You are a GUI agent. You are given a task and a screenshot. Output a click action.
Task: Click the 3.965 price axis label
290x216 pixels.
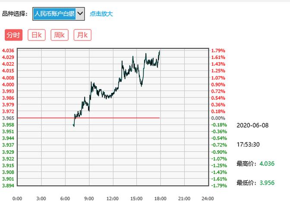click(8, 118)
